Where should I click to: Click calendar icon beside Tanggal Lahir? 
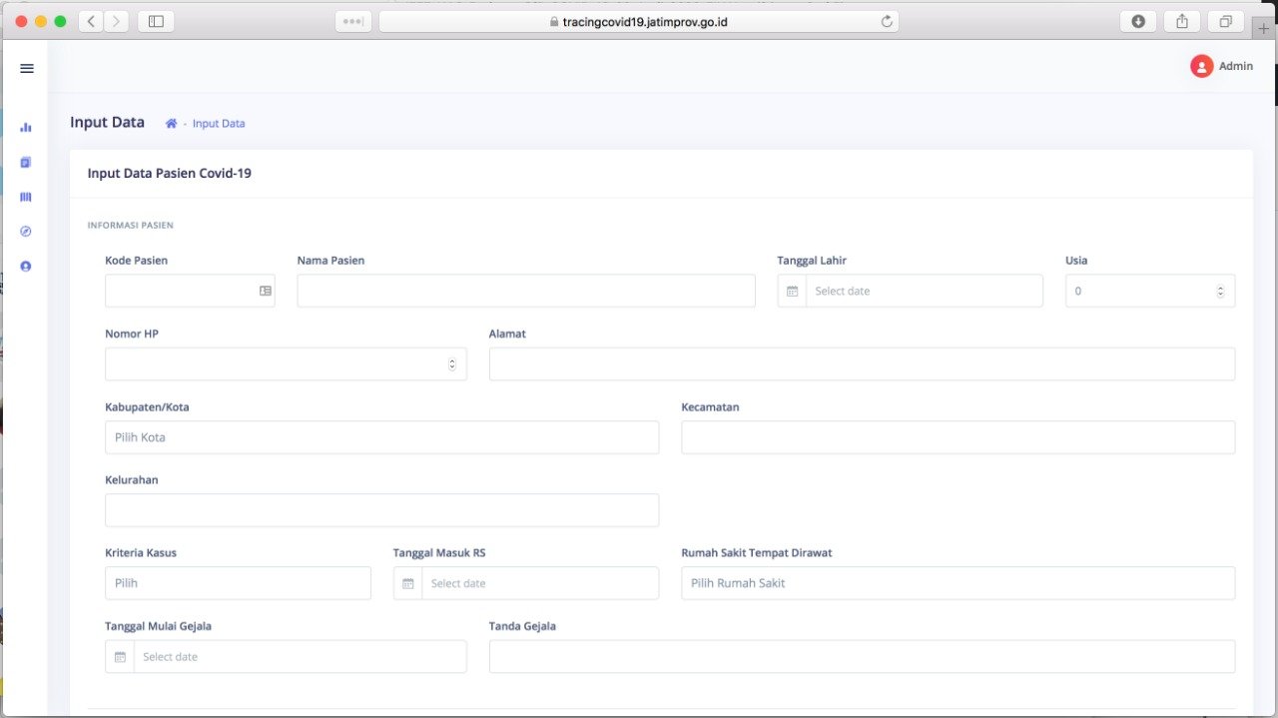tap(792, 292)
